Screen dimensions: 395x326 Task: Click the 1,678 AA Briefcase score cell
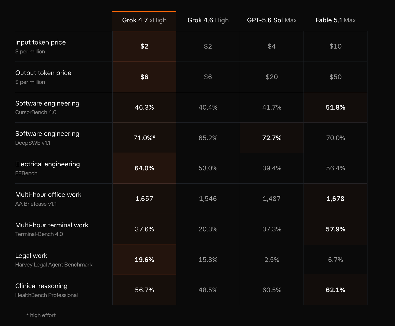tap(335, 199)
